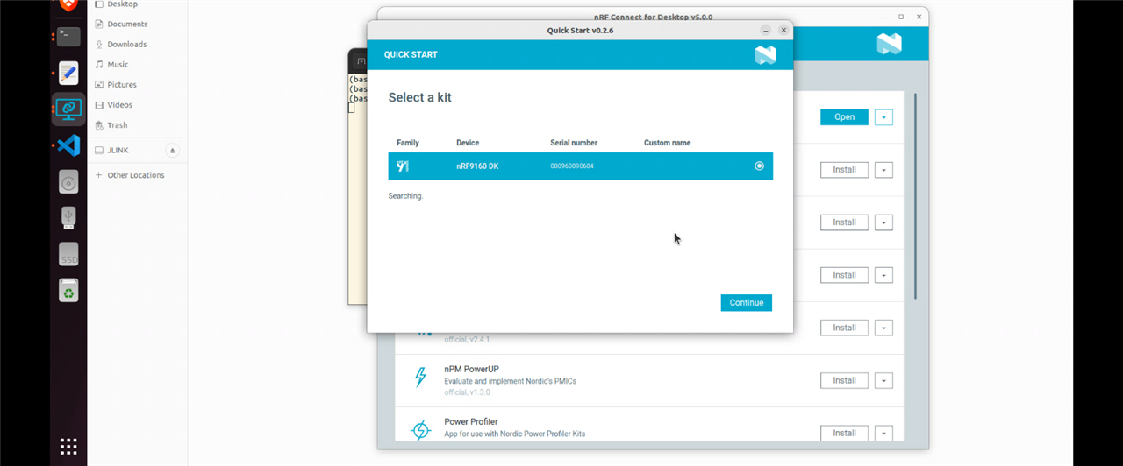Image resolution: width=1123 pixels, height=466 pixels.
Task: Expand the dropdown beside Power Profiler Install
Action: coord(883,433)
